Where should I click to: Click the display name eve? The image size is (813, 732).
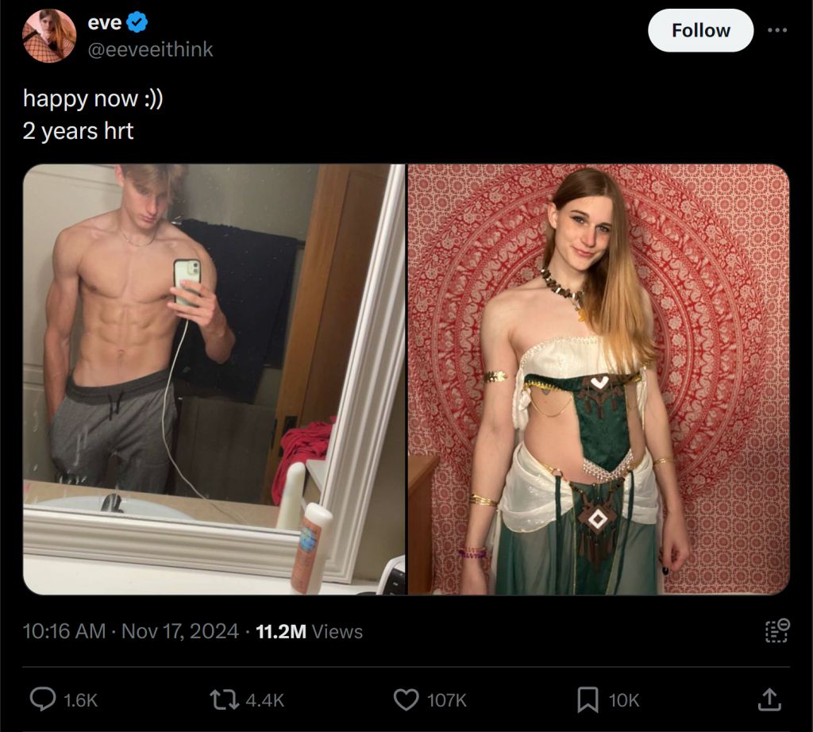(104, 22)
